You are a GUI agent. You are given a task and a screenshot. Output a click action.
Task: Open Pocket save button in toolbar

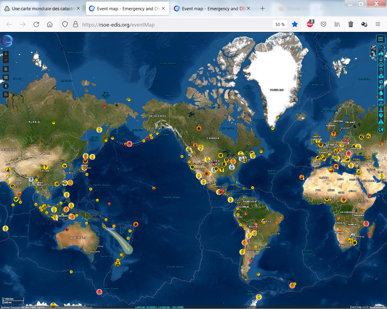coord(324,24)
